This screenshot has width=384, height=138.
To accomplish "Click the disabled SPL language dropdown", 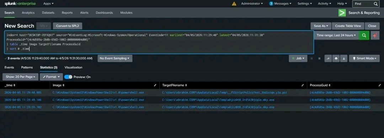I will [x=44, y=26].
